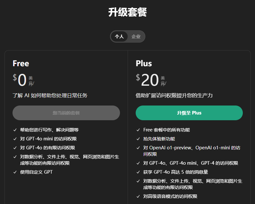Viewport: 255px width, 204px height.
Task: Click the text 对 GPT-4o mini 的访问权限
Action: coord(48,139)
